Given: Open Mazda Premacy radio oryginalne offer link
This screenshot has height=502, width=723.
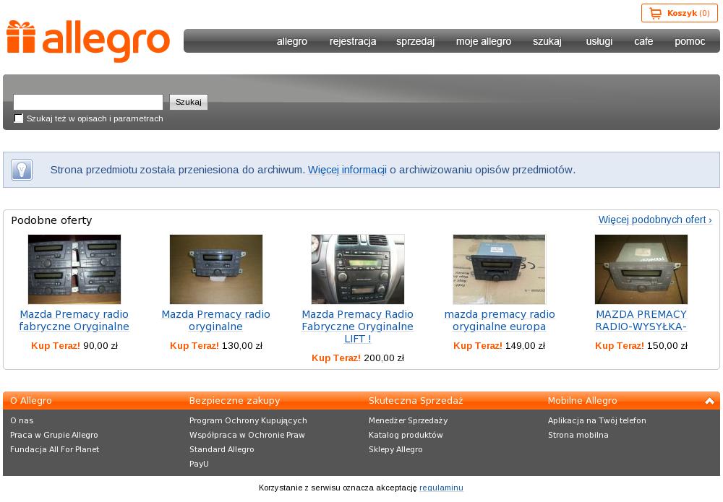Looking at the screenshot, I should coord(215,320).
